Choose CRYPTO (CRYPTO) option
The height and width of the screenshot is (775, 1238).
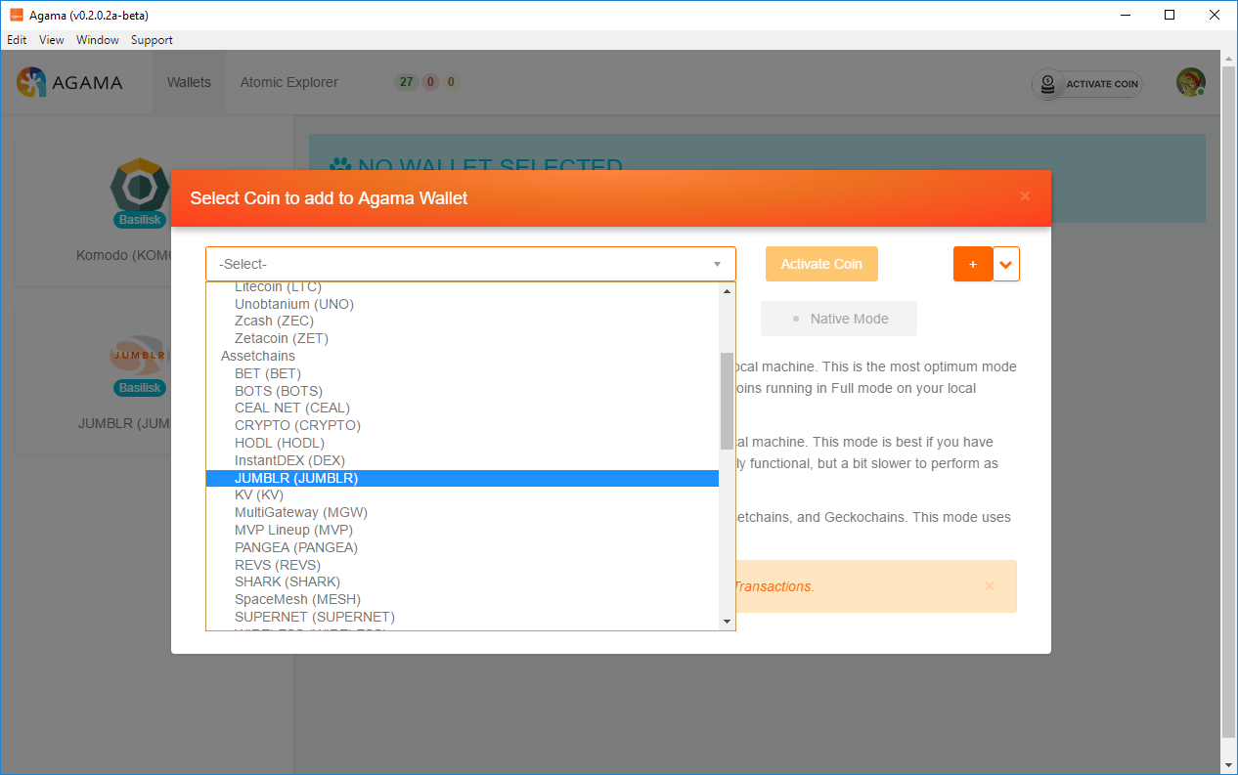[462, 425]
